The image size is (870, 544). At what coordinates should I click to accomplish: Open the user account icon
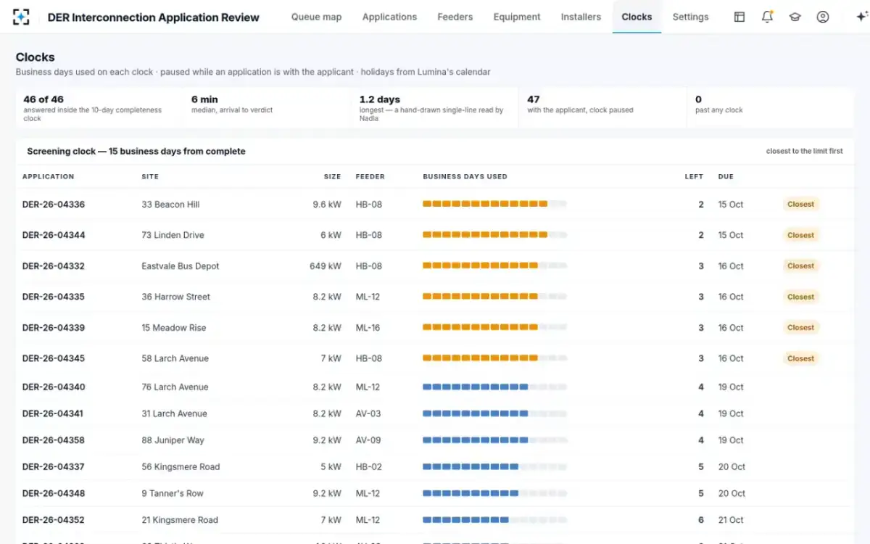coord(822,17)
